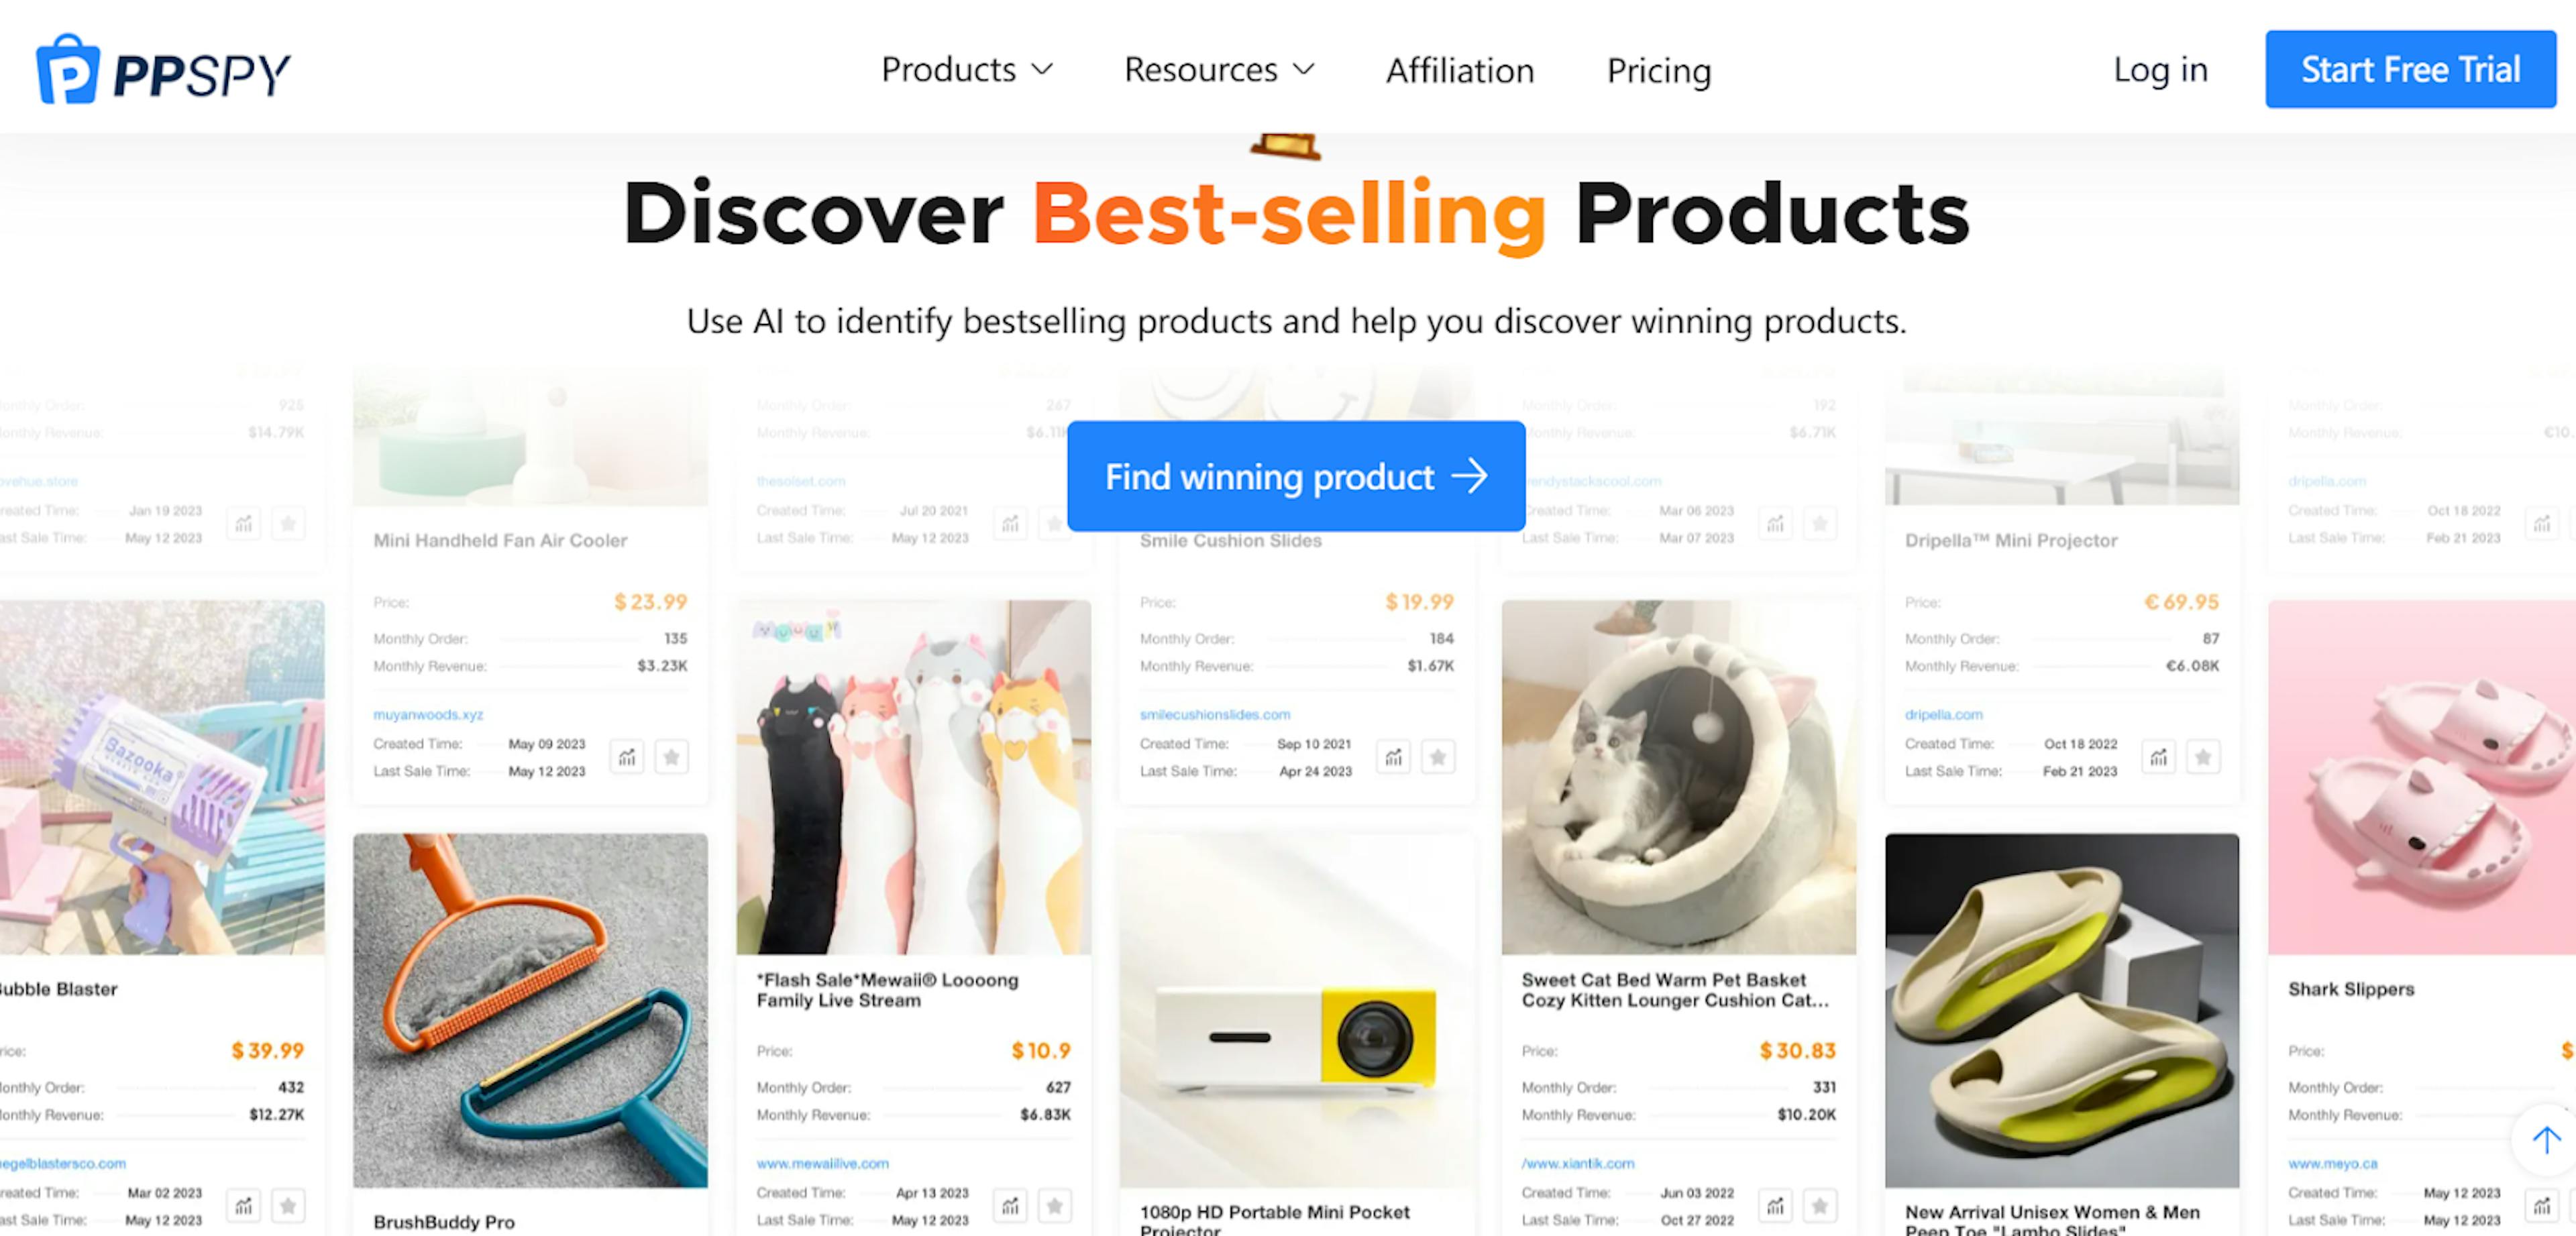This screenshot has width=2576, height=1236.
Task: Click the Start Free Trial button
Action: [x=2410, y=69]
